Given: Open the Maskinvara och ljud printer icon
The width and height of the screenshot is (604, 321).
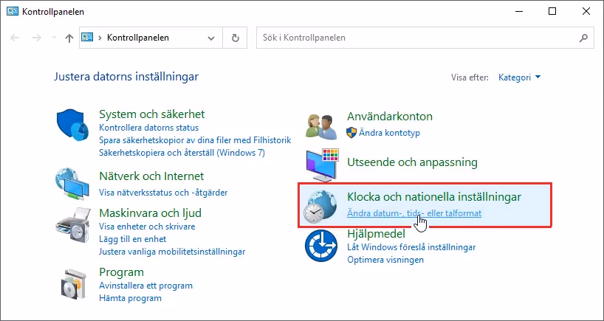Looking at the screenshot, I should (73, 224).
